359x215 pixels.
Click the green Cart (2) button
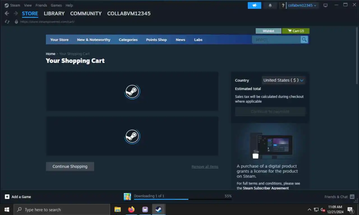click(x=296, y=31)
